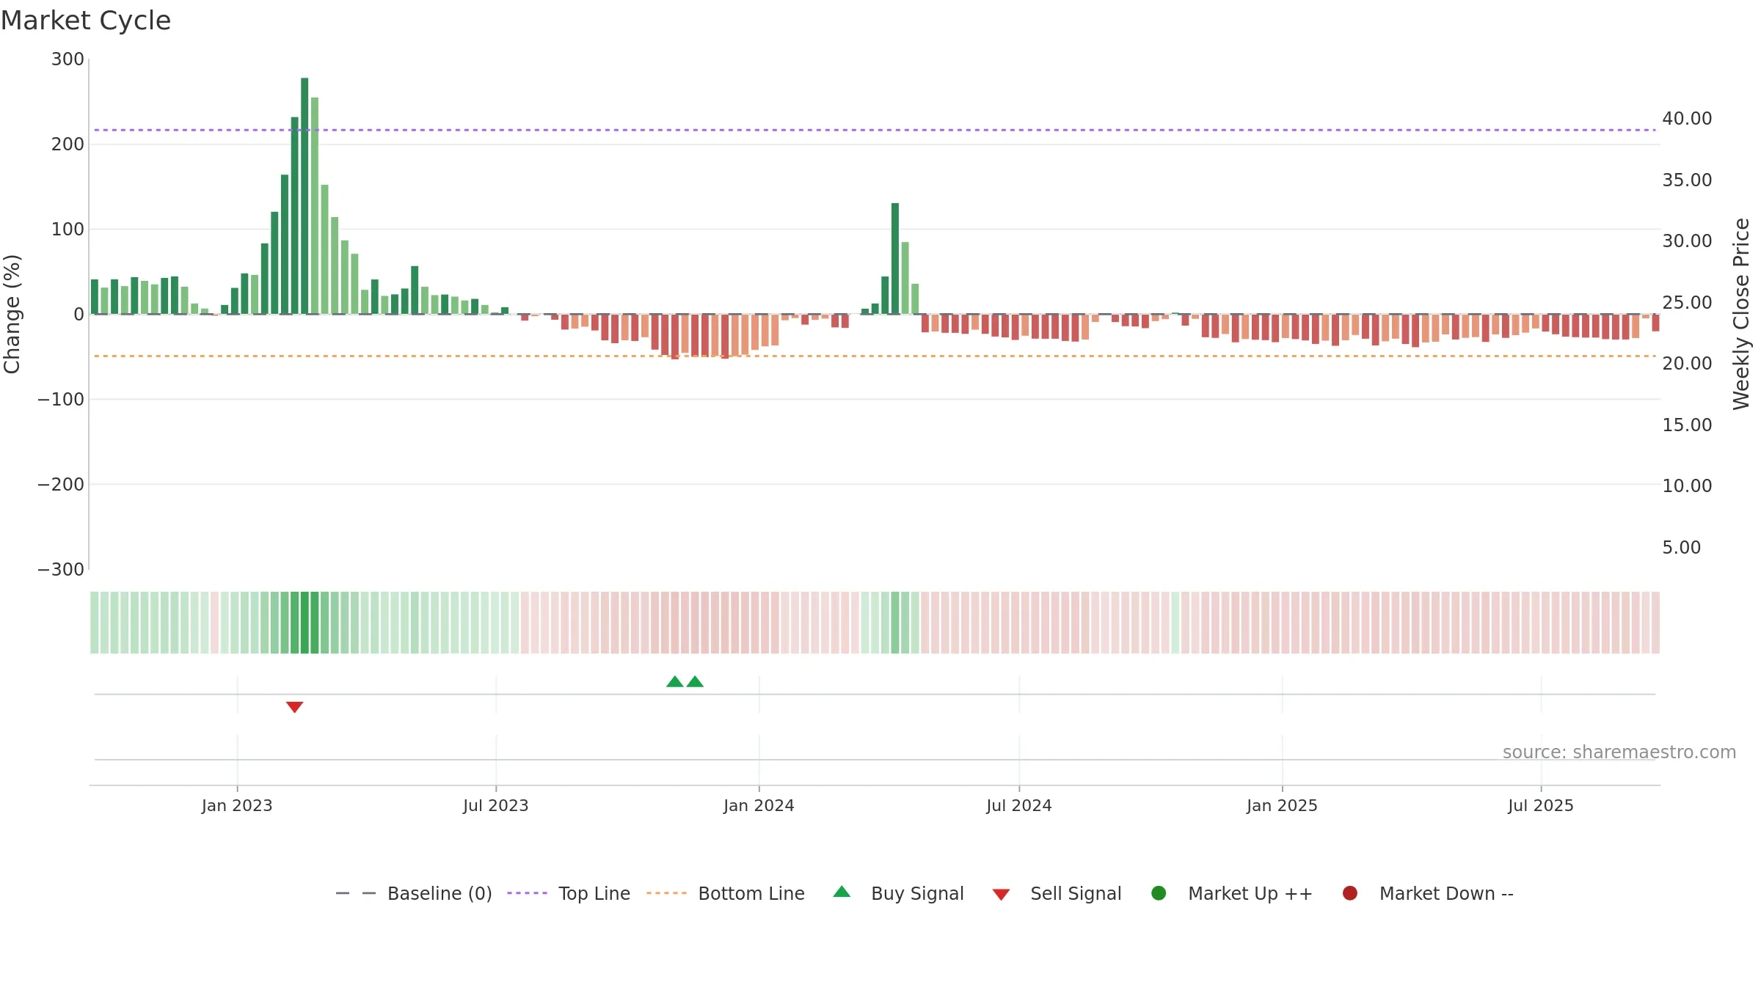The height and width of the screenshot is (990, 1761).
Task: Click the Jul 2024 x-axis label
Action: point(1019,806)
